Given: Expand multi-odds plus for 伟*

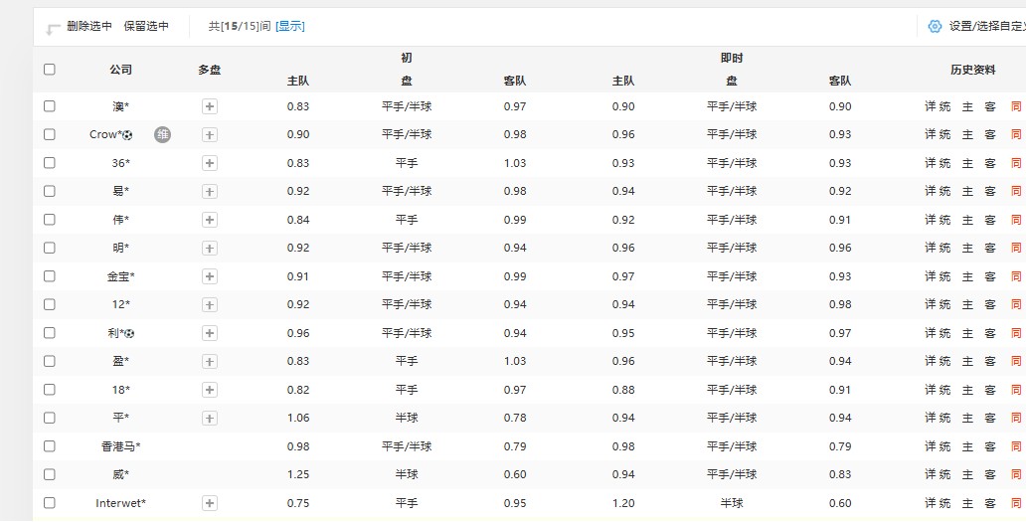Looking at the screenshot, I should coord(210,220).
